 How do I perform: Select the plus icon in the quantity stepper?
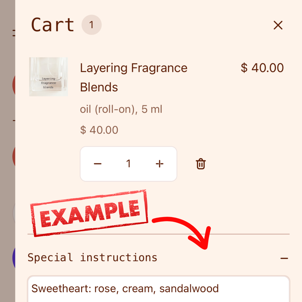(160, 164)
